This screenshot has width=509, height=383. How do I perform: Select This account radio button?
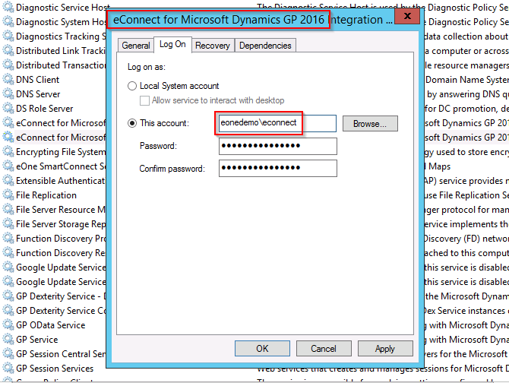tap(131, 123)
